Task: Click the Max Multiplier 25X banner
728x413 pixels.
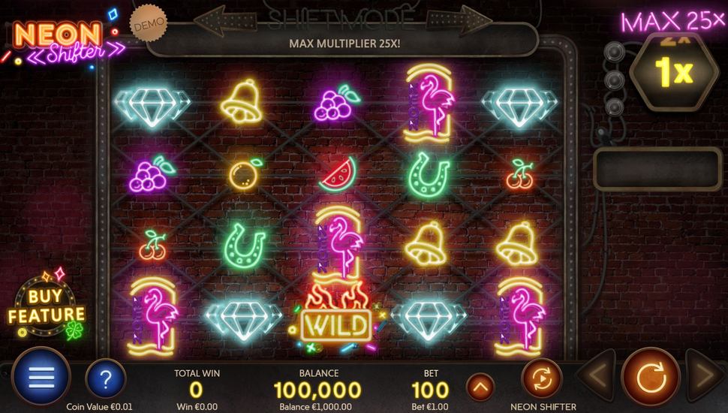Action: pyautogui.click(x=344, y=44)
